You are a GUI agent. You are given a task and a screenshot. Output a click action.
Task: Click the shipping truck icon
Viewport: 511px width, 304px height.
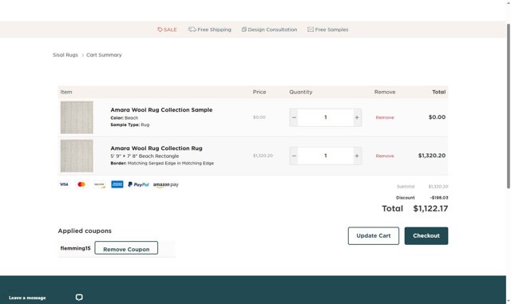(x=192, y=30)
